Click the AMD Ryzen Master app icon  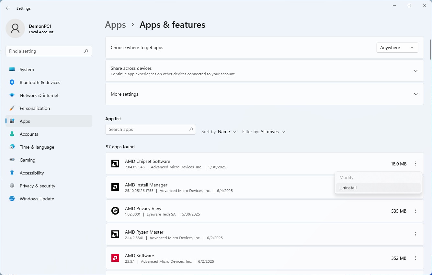pos(115,234)
